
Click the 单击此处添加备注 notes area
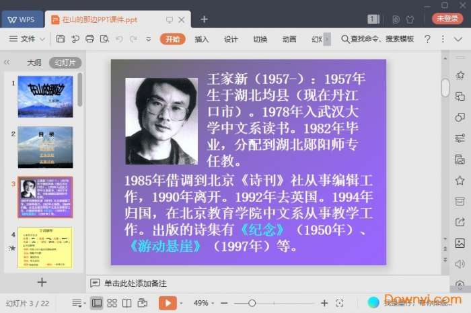(135, 283)
